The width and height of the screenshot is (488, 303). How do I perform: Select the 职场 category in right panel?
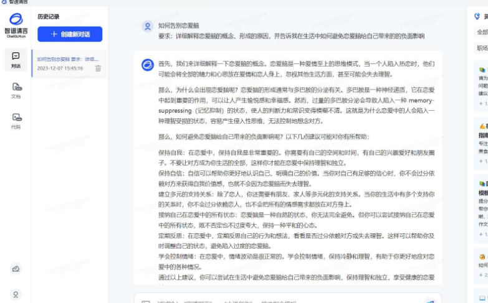point(482,48)
